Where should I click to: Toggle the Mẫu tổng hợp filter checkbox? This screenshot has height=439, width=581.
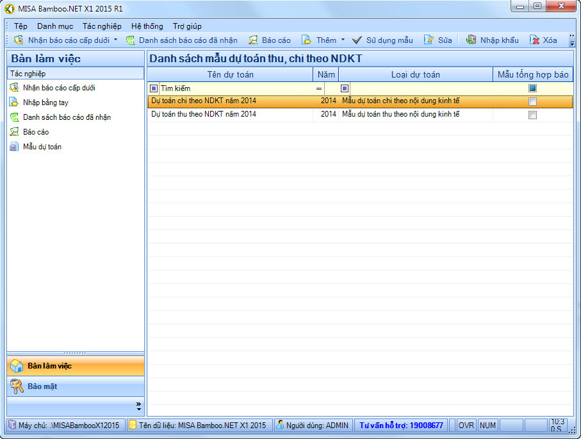[532, 88]
